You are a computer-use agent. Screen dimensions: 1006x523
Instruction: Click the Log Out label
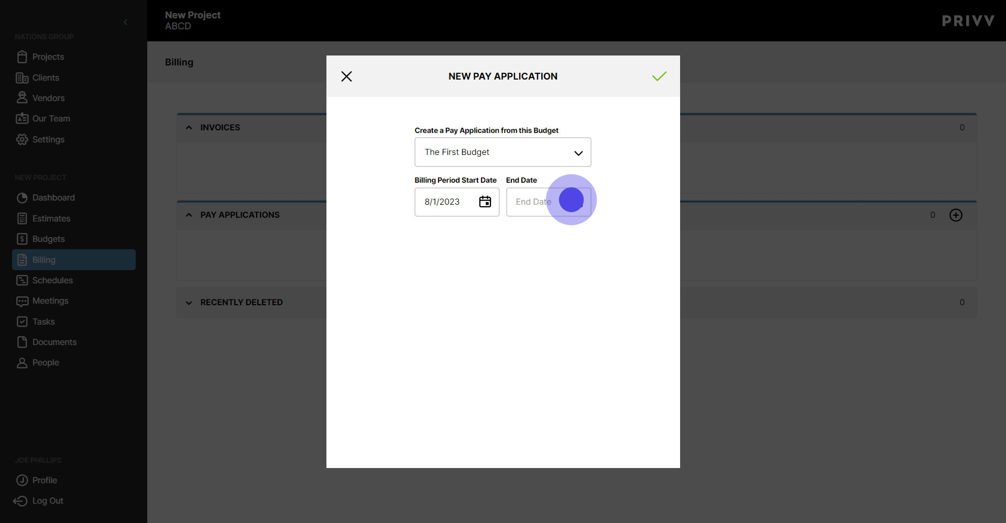(x=48, y=501)
